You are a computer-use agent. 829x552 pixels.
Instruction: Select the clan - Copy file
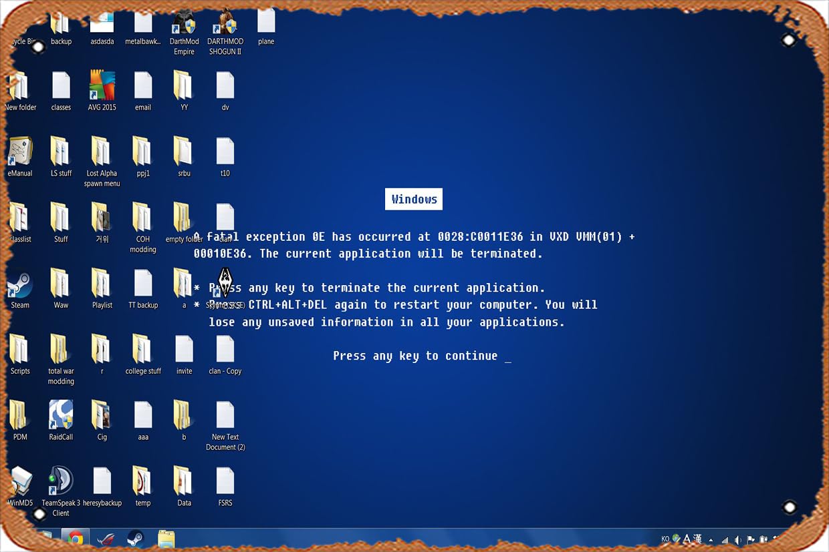(225, 356)
